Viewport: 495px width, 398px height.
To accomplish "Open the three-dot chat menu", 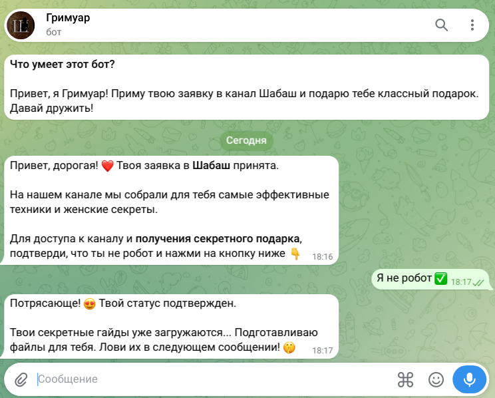I will click(x=472, y=25).
